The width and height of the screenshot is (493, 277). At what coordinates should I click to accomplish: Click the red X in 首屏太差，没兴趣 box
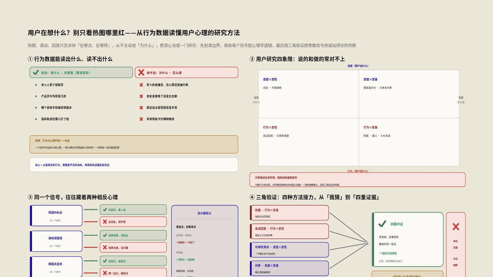pyautogui.click(x=105, y=247)
